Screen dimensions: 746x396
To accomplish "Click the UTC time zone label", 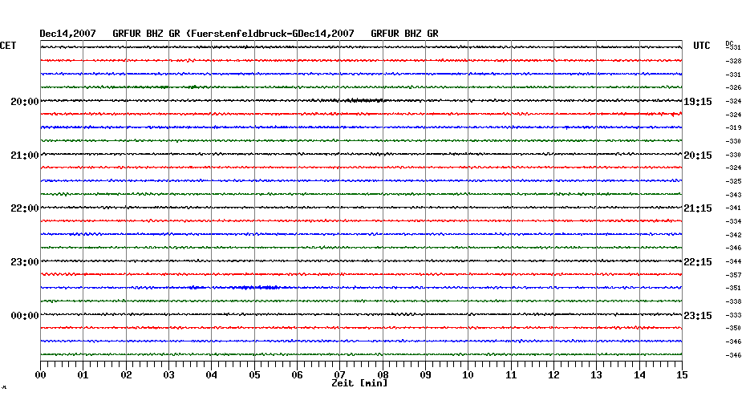I will (x=701, y=46).
